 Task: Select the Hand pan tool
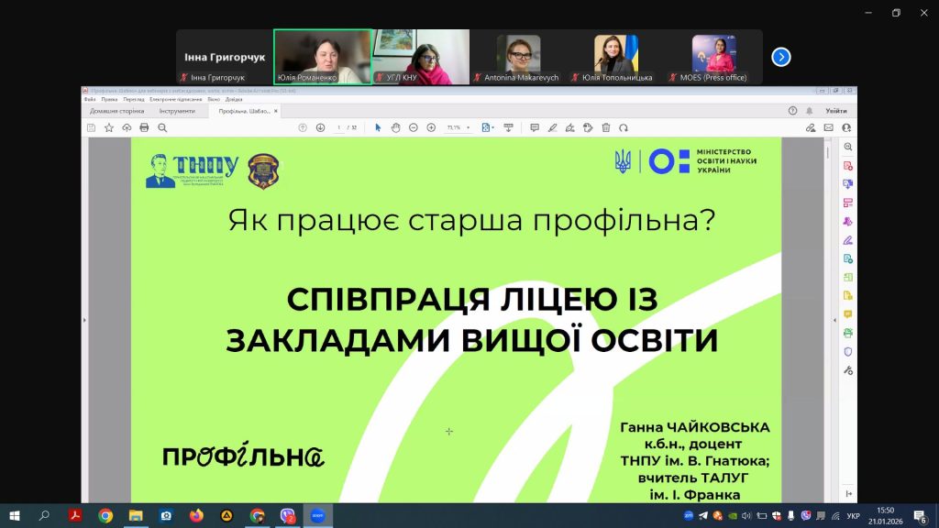pyautogui.click(x=396, y=127)
